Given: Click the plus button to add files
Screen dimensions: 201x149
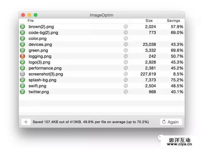Looking at the screenshot, I should (26, 122).
